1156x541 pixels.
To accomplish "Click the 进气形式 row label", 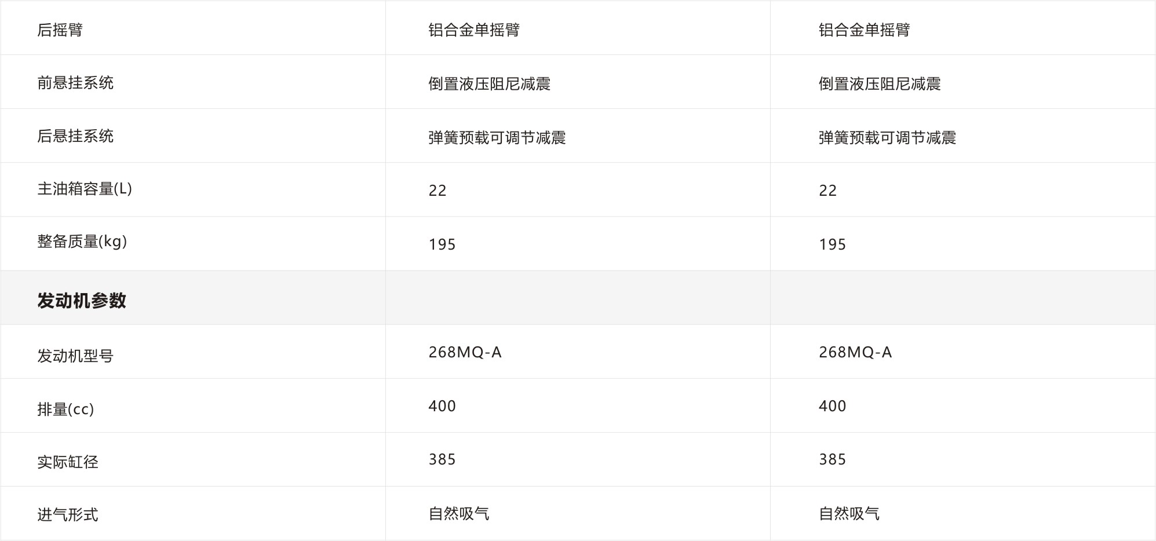I will 68,514.
